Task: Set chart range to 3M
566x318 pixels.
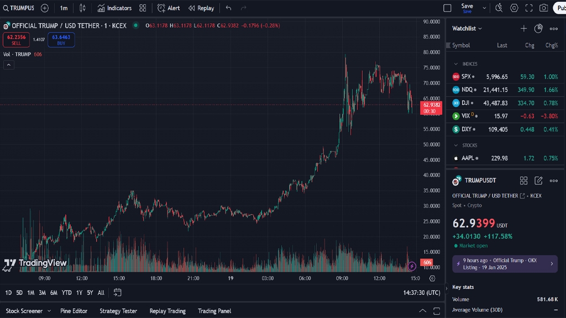Action: click(42, 293)
